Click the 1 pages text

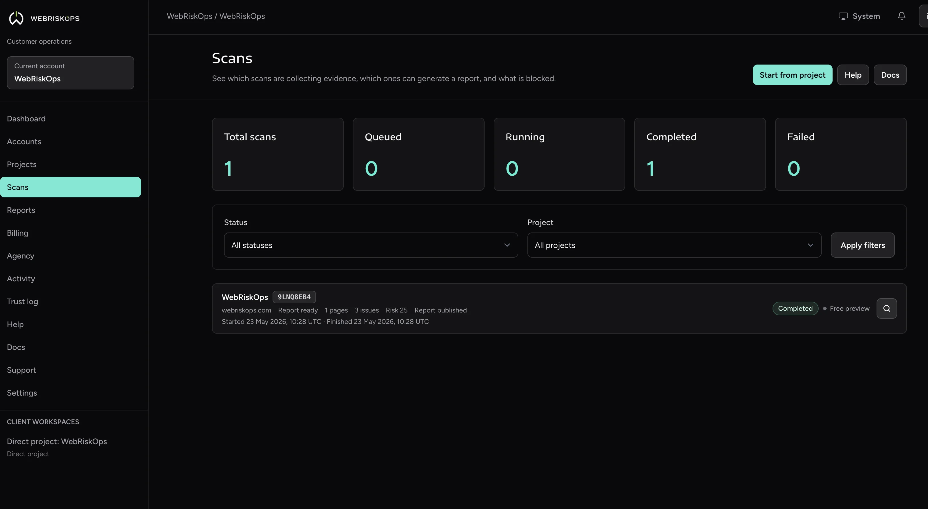336,310
